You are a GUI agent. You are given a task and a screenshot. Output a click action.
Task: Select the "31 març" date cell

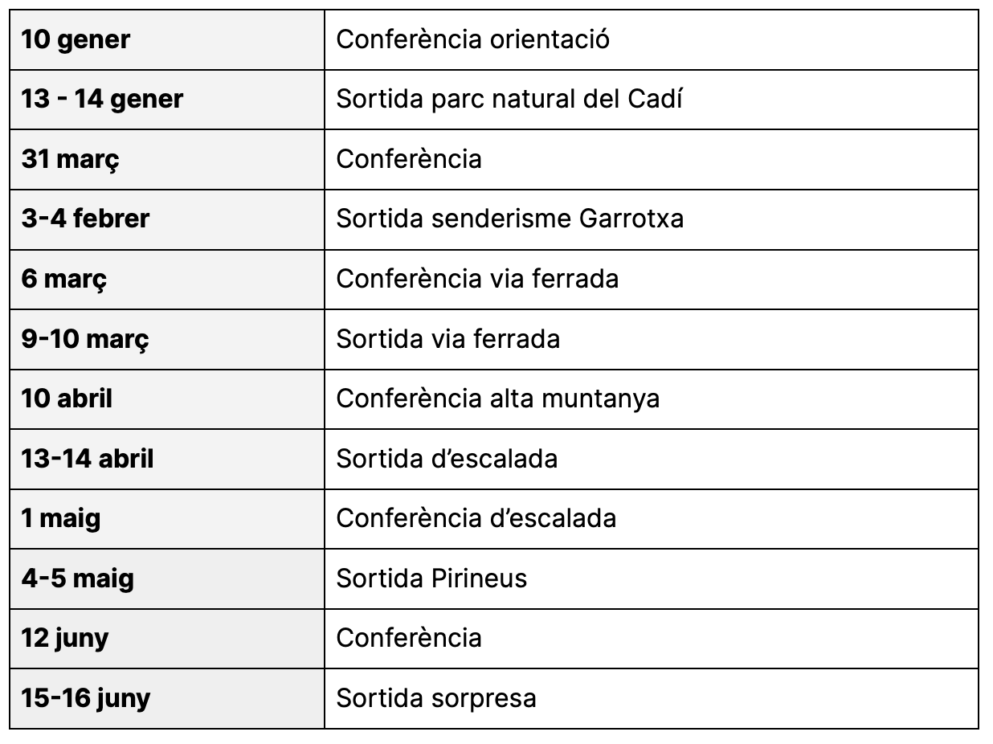point(167,159)
